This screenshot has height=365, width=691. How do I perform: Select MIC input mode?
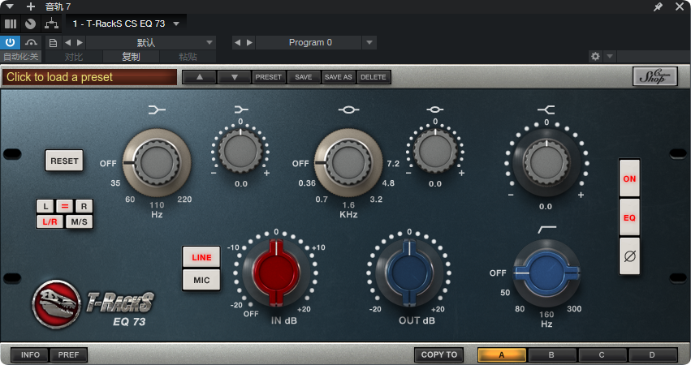click(201, 280)
